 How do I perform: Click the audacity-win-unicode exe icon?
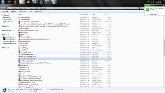coord(19,30)
